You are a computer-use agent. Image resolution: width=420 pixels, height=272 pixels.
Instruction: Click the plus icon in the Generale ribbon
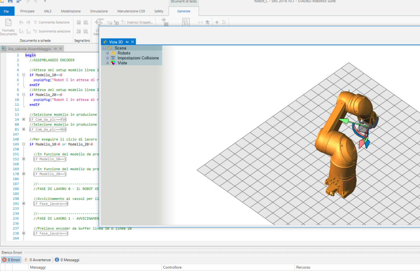click(x=217, y=22)
